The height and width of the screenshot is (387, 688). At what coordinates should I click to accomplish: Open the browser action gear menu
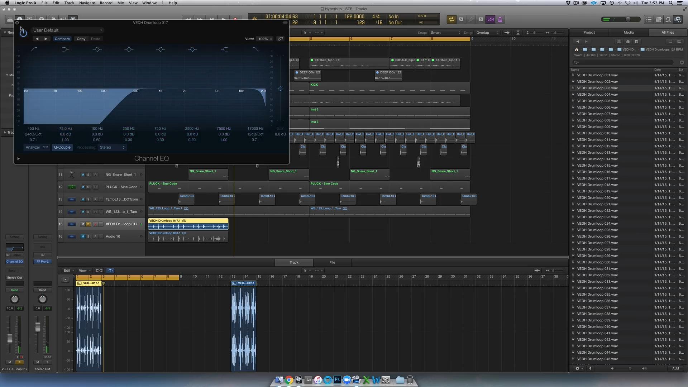point(578,368)
